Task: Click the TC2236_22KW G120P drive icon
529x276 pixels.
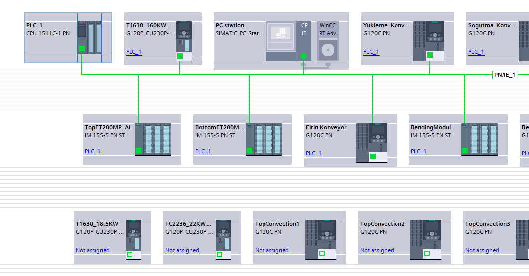Action: coord(223,240)
